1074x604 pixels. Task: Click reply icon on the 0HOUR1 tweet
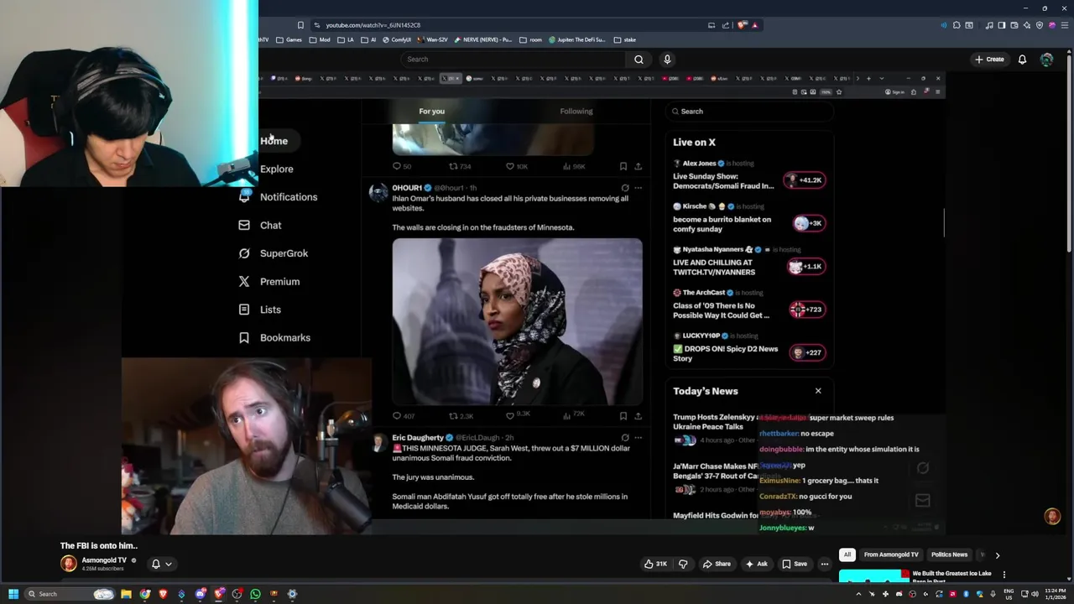(397, 415)
